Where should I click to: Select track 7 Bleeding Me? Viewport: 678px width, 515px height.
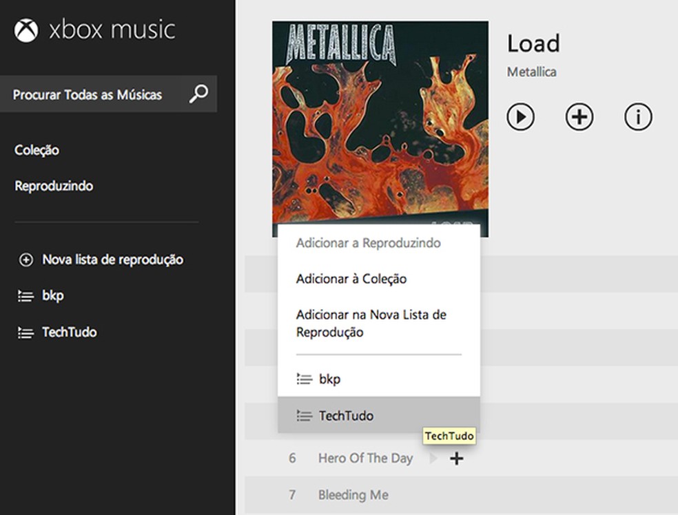(x=352, y=495)
